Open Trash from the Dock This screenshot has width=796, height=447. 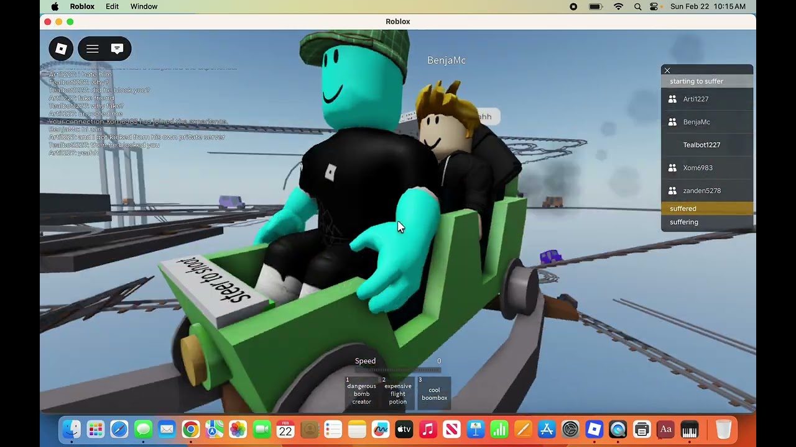tap(723, 429)
